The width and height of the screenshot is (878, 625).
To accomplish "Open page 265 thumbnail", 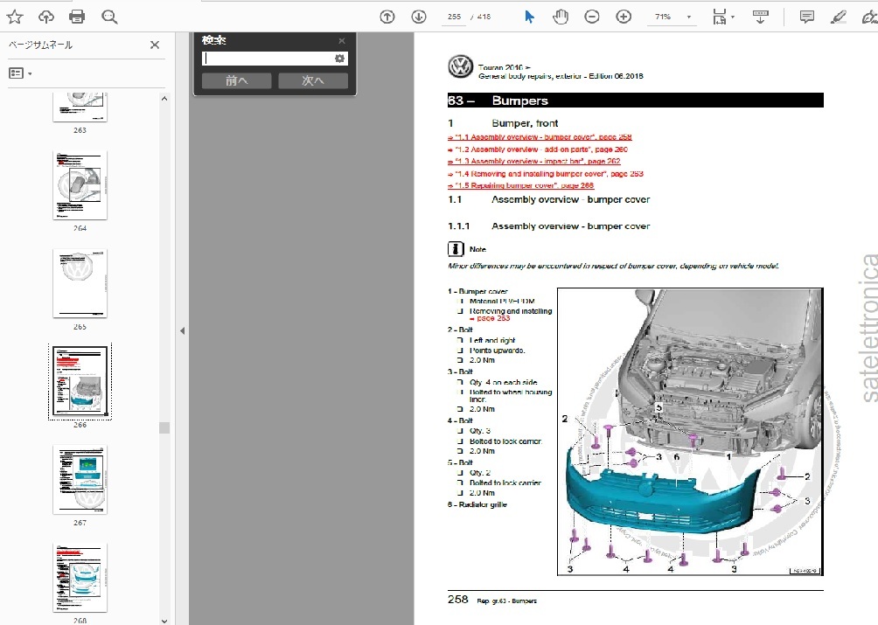I will point(80,284).
